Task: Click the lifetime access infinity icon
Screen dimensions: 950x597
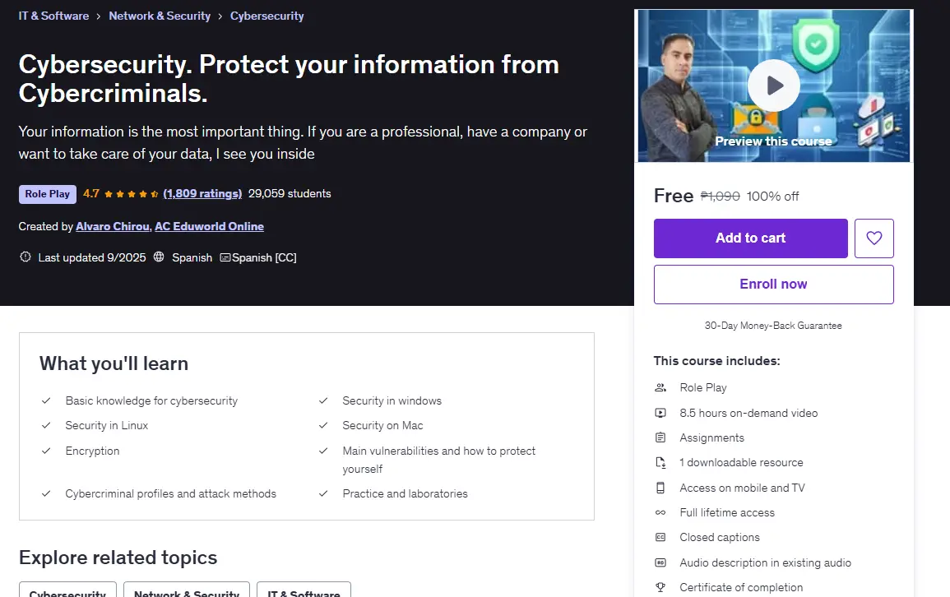Action: [660, 513]
